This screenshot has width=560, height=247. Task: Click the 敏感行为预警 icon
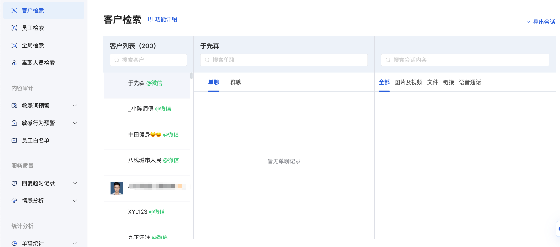coord(14,123)
